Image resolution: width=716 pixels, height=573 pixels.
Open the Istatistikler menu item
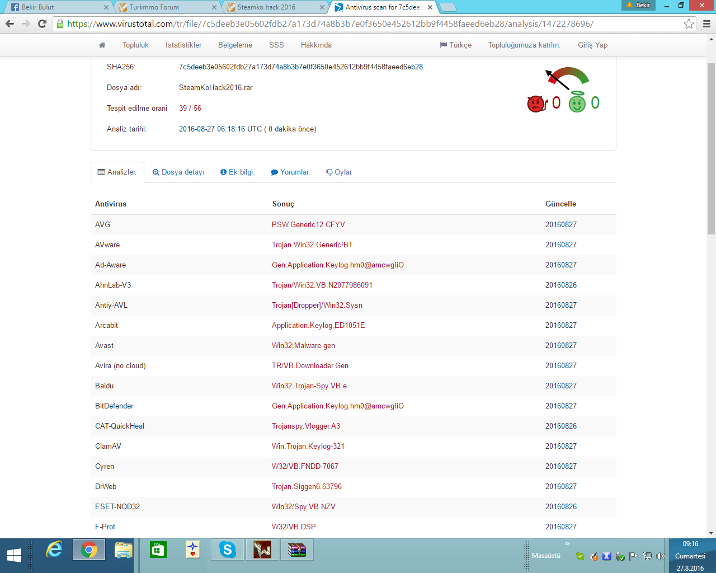click(183, 45)
